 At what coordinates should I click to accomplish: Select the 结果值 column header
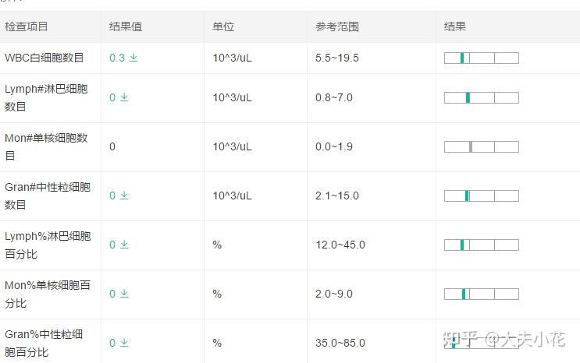126,26
